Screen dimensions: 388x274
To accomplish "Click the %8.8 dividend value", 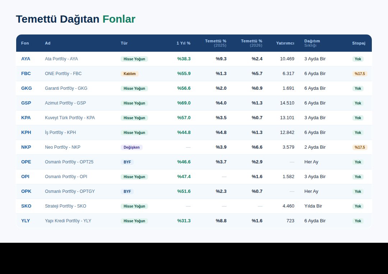I will (221, 220).
